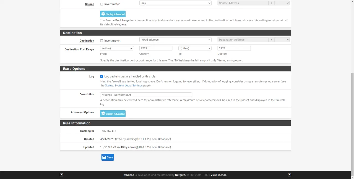Open the Netgate link in footer

pyautogui.click(x=180, y=175)
